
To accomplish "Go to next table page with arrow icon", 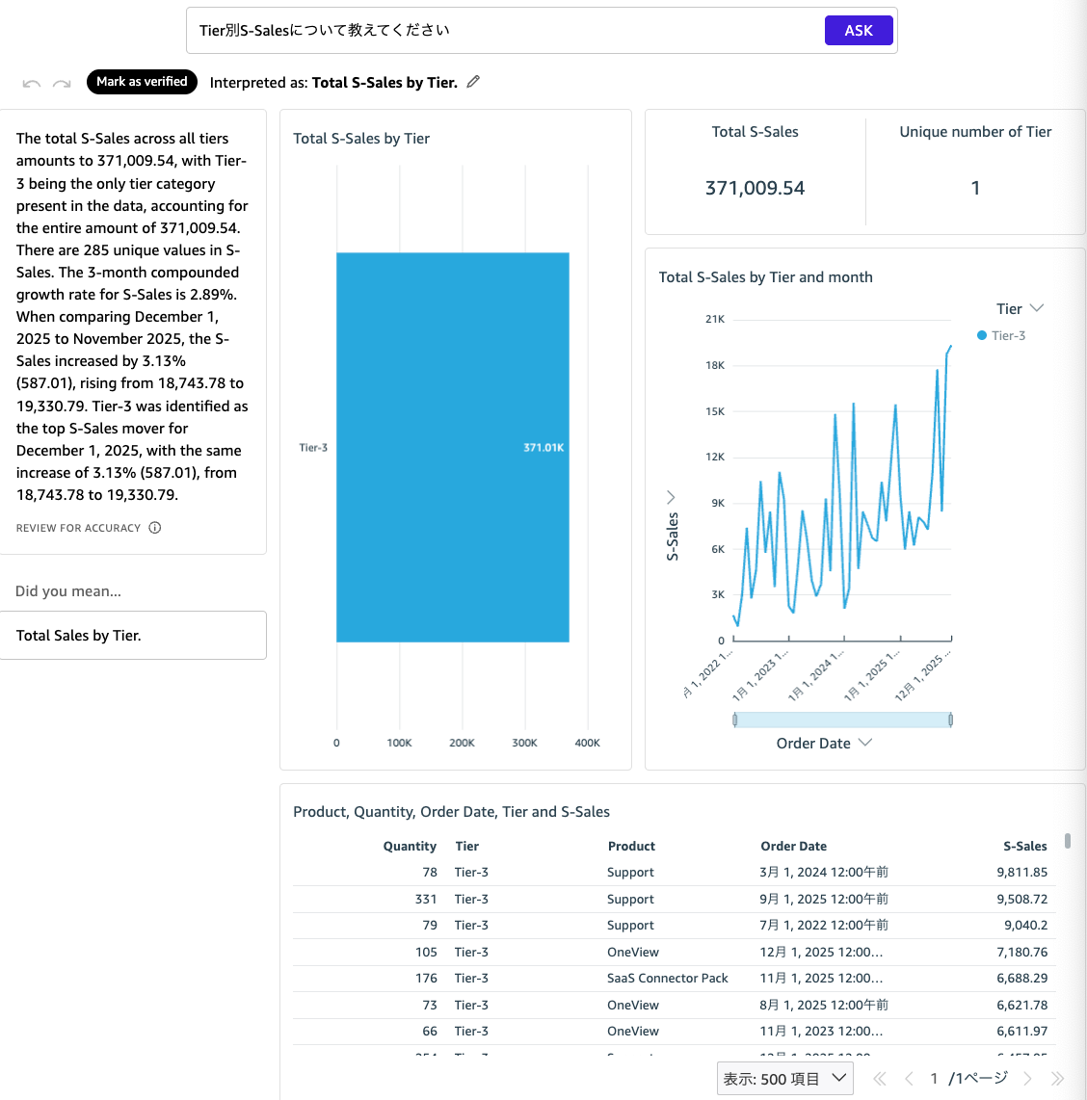I will (x=1027, y=1079).
